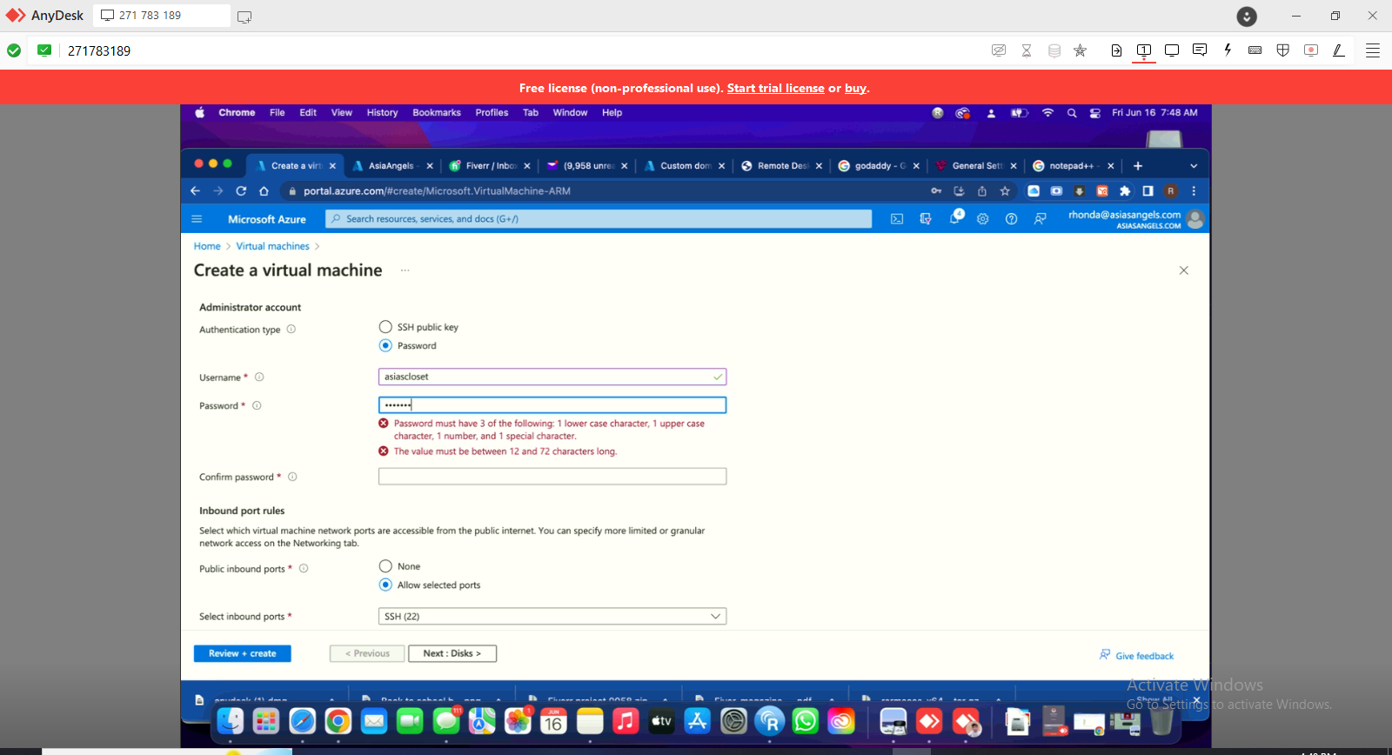Open the Azure portal hamburger menu
Image resolution: width=1392 pixels, height=755 pixels.
tap(197, 219)
